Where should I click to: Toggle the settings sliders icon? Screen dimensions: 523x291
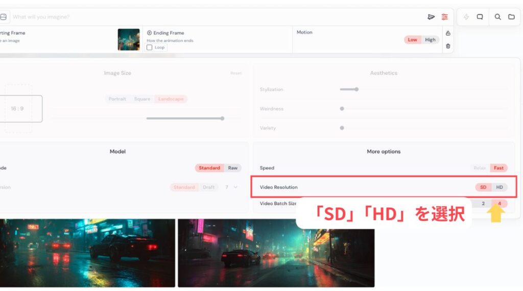click(445, 17)
